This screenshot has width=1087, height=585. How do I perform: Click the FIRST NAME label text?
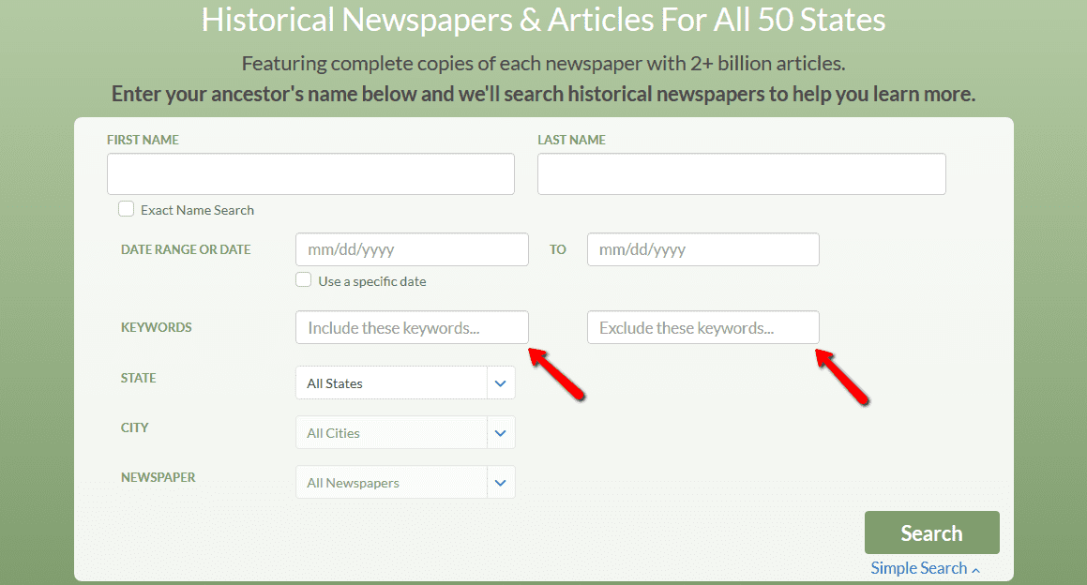pyautogui.click(x=143, y=140)
